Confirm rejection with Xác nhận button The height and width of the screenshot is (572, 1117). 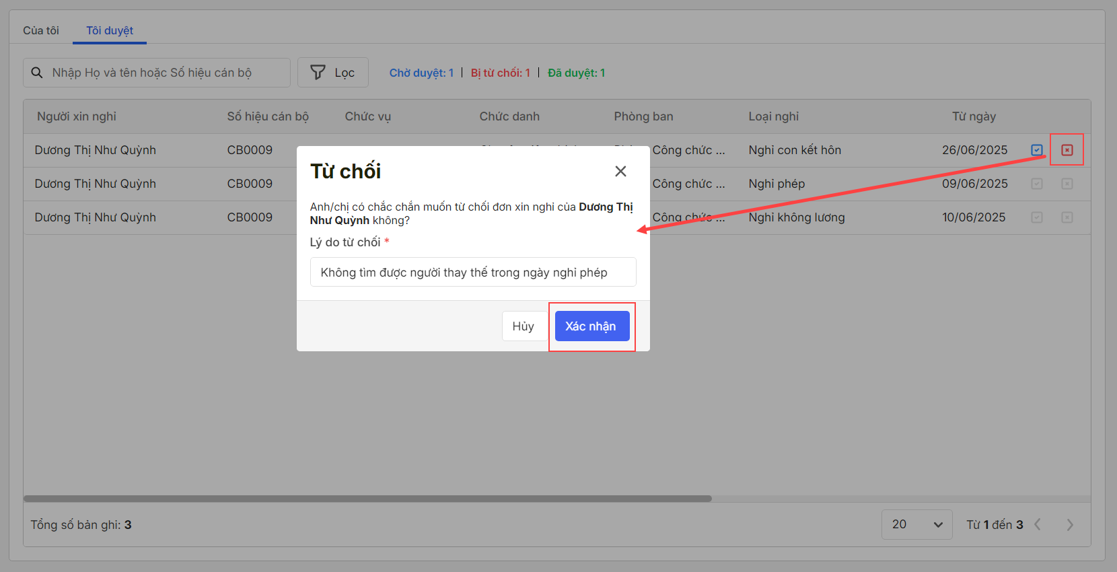(591, 326)
